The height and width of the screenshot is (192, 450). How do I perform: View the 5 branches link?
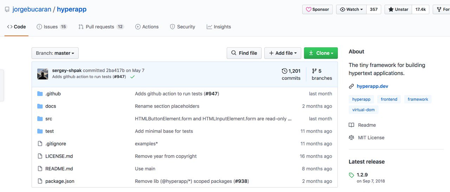[x=322, y=74]
